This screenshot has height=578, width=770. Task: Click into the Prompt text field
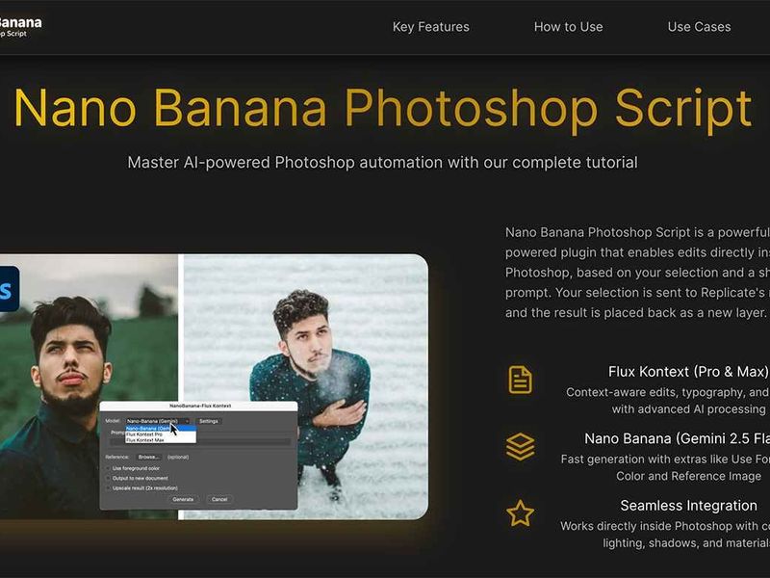pos(201,442)
